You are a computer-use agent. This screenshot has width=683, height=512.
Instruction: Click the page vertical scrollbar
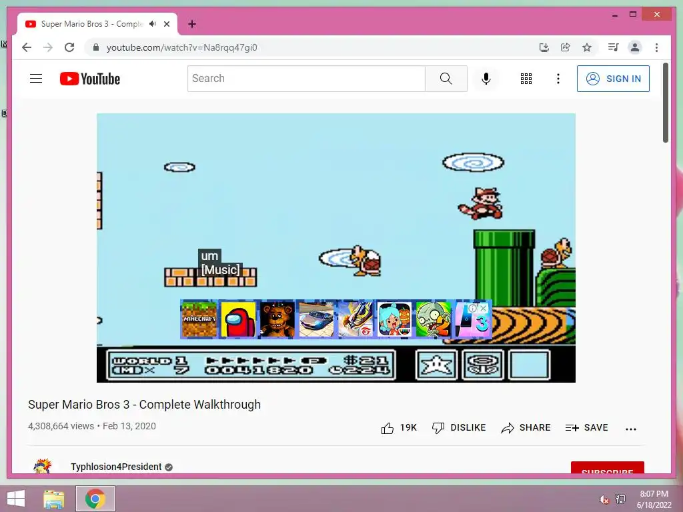point(666,103)
